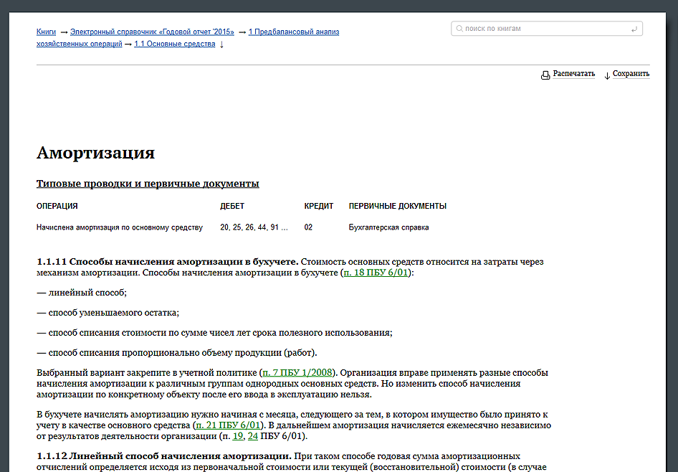Open the Книги breadcrumb link
The height and width of the screenshot is (472, 678).
coord(47,32)
